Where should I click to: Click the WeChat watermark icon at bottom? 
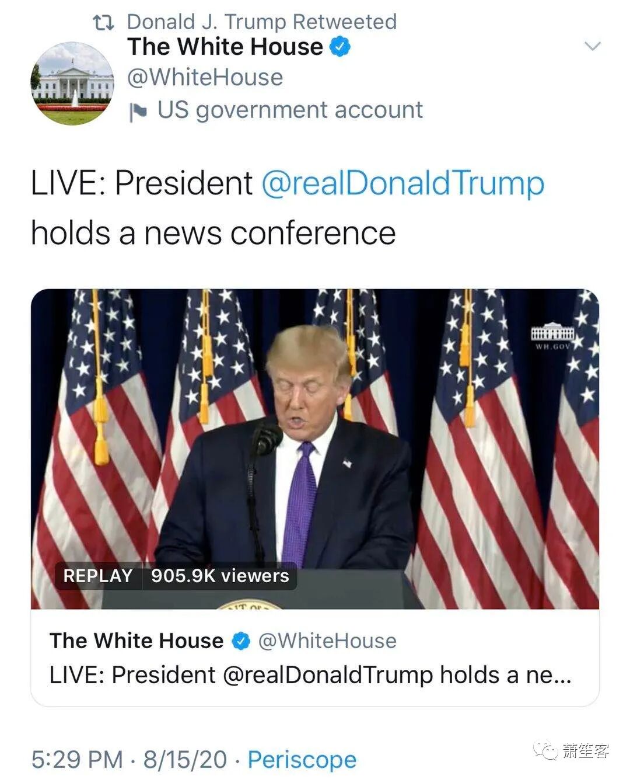(545, 750)
